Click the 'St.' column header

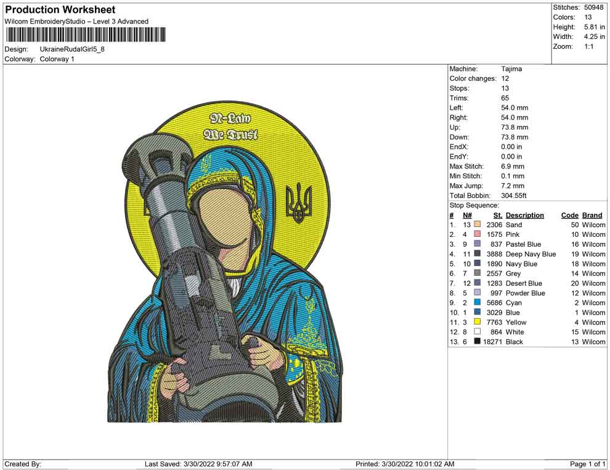coord(498,215)
